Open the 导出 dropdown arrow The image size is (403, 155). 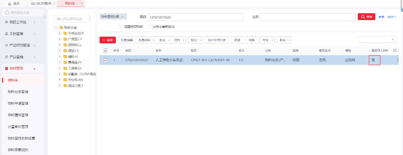coord(272,40)
